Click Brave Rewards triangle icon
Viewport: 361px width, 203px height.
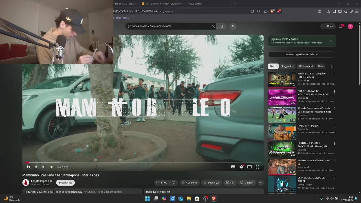pos(278,11)
